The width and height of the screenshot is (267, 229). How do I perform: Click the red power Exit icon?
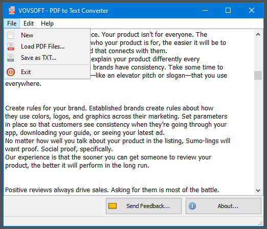tap(11, 72)
